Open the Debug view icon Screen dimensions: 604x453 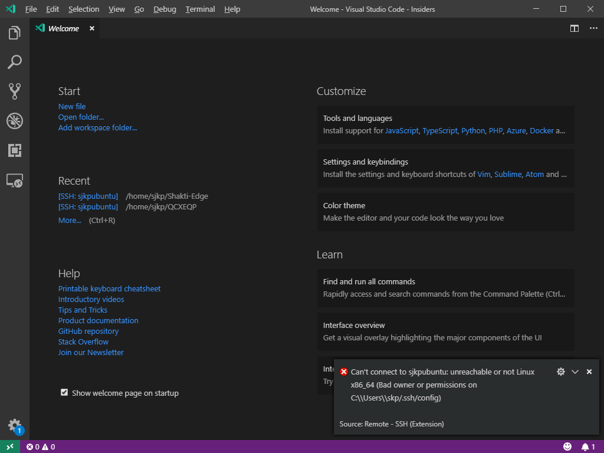15,121
